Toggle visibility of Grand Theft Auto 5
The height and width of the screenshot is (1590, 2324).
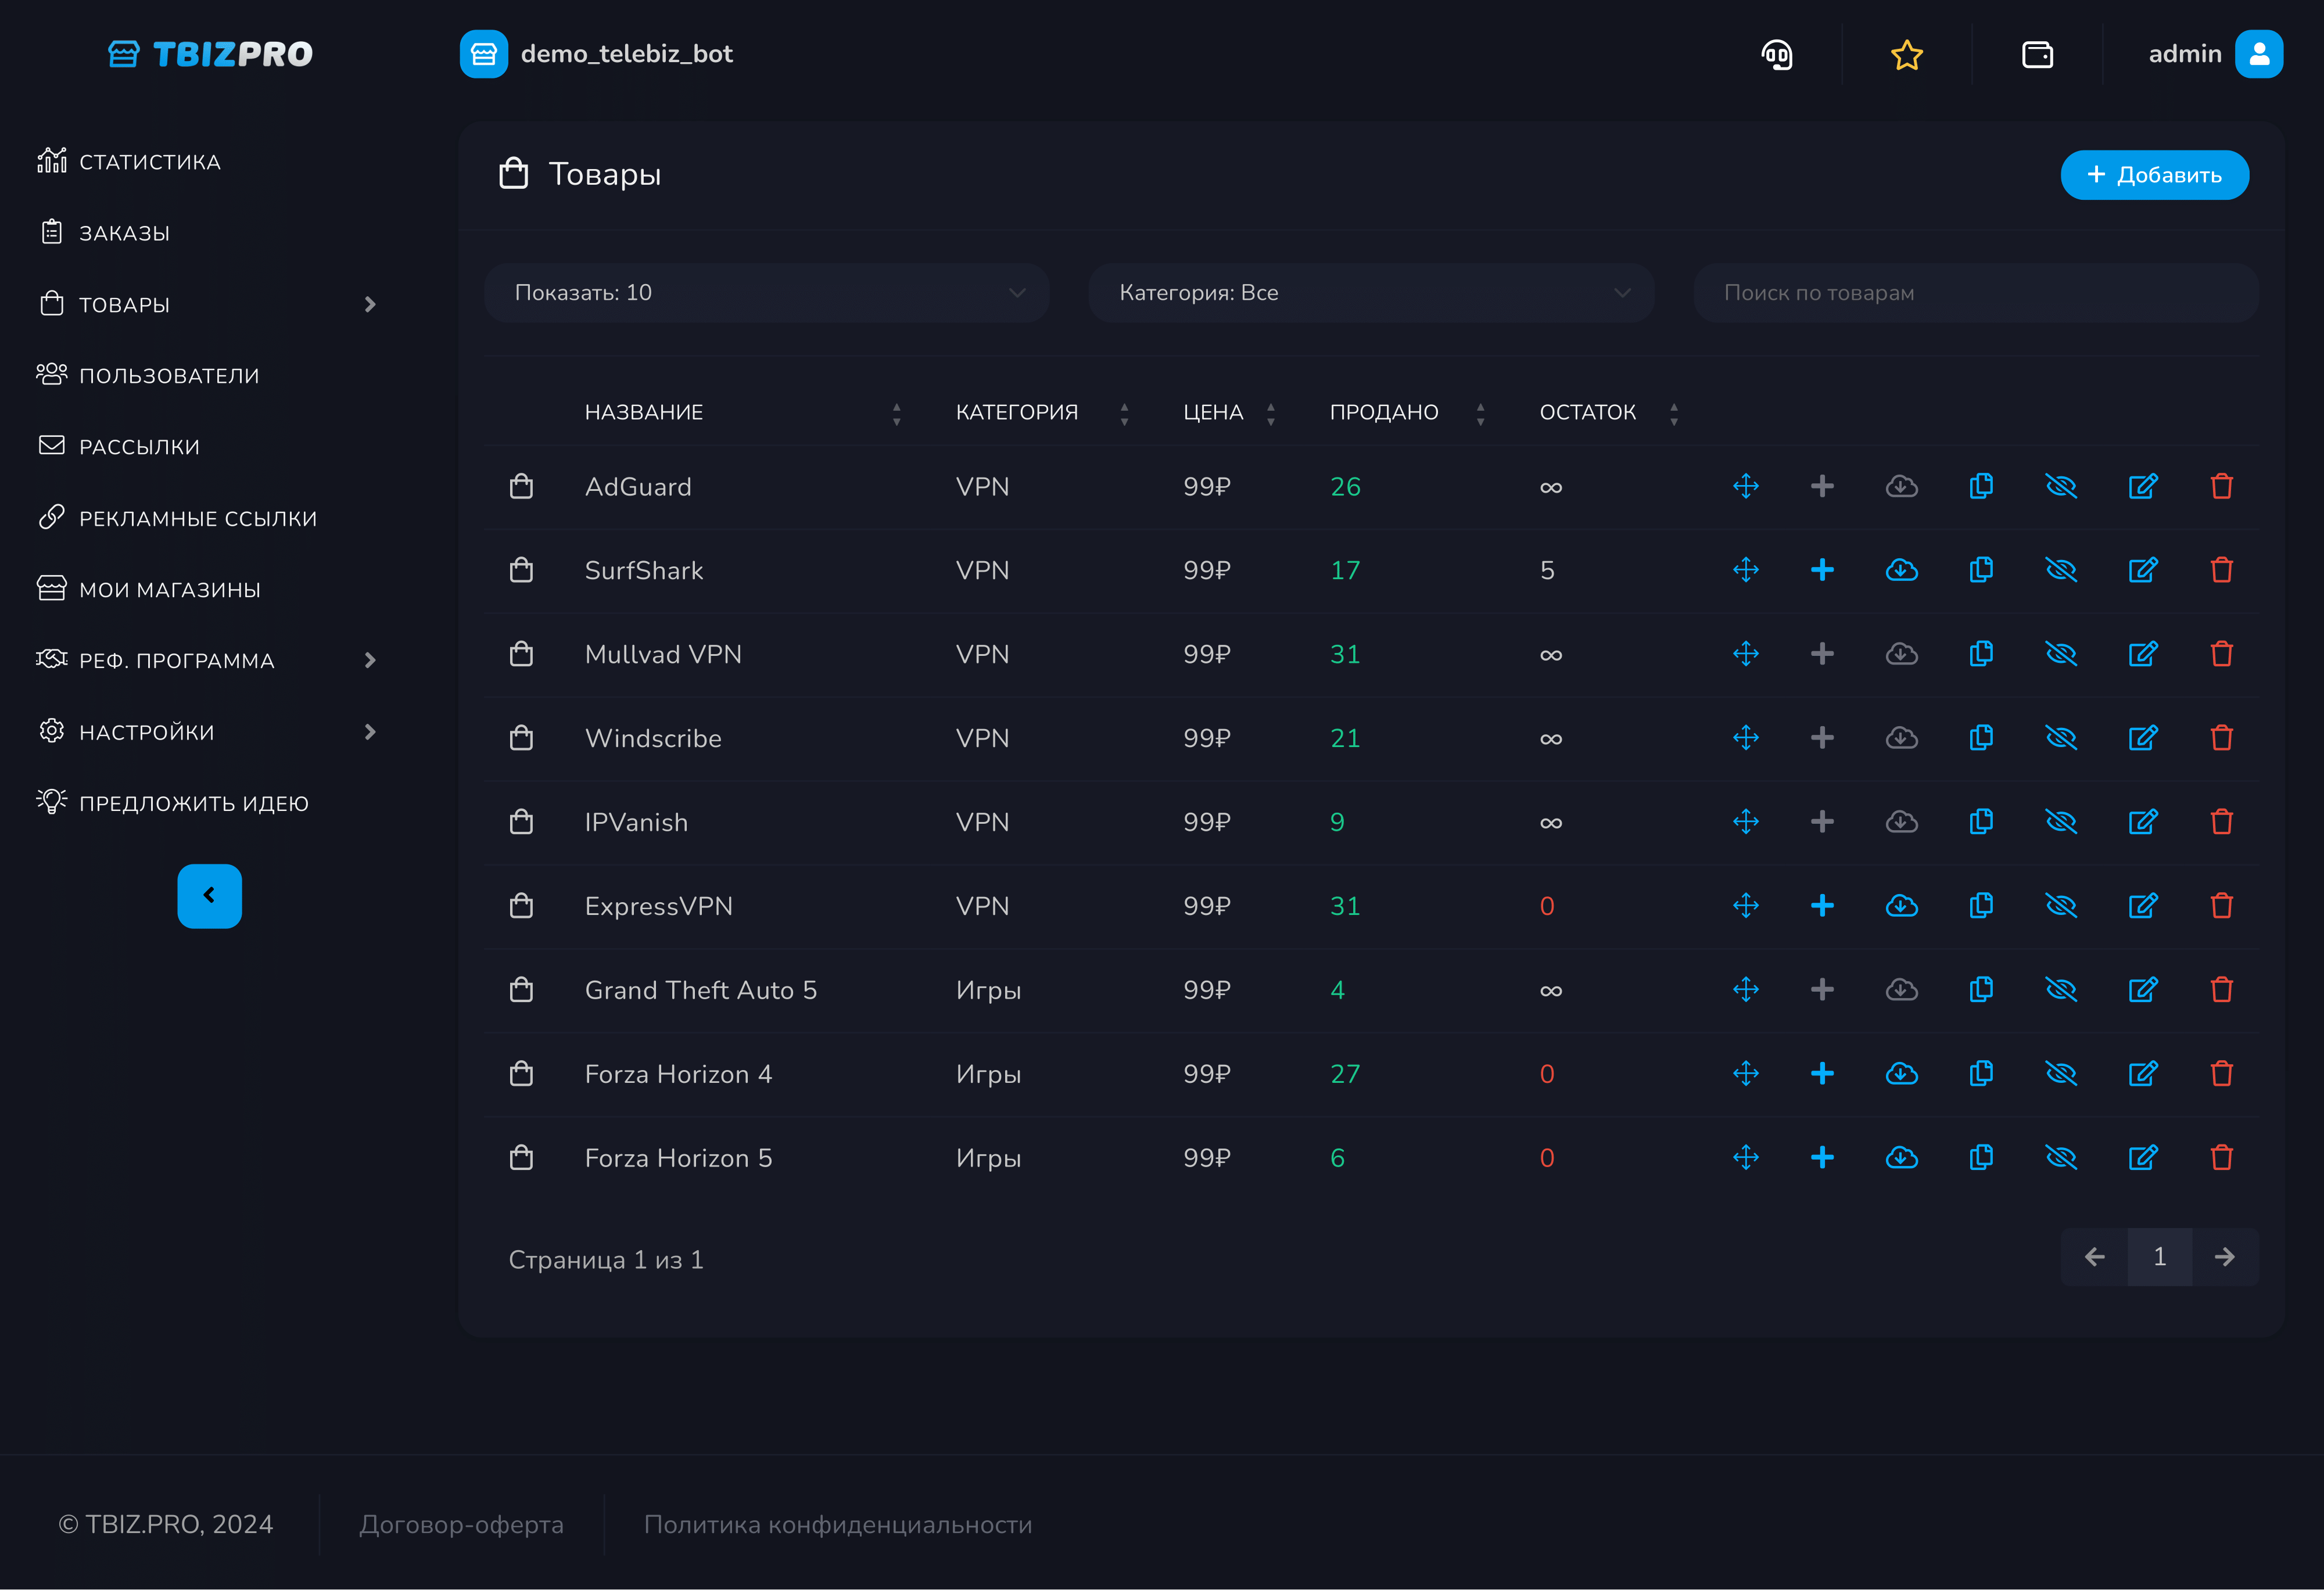point(2060,990)
